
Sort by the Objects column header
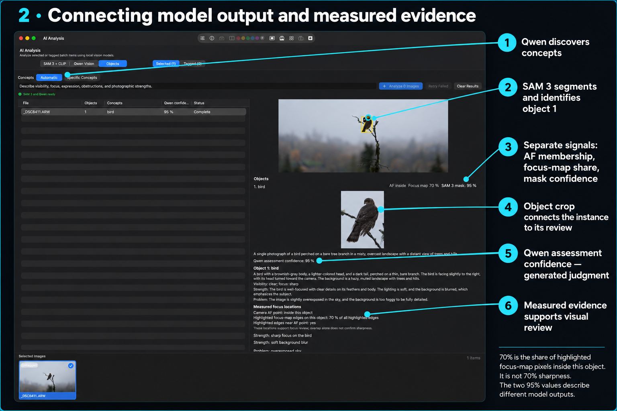(91, 103)
